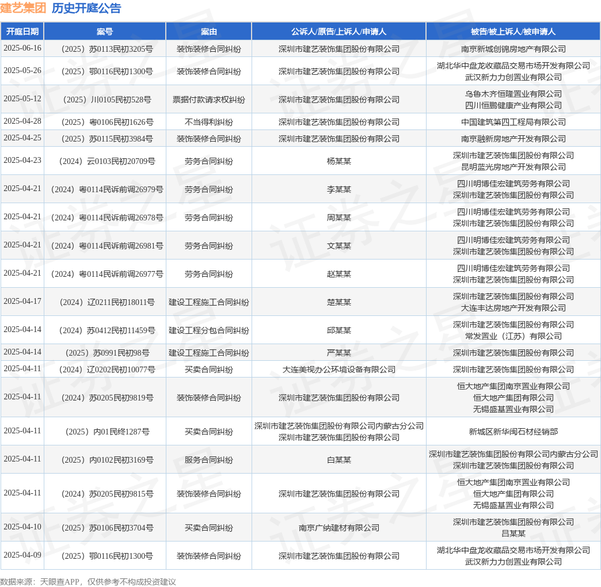
Task: Click plaintiff 赵某某
Action: point(339,275)
